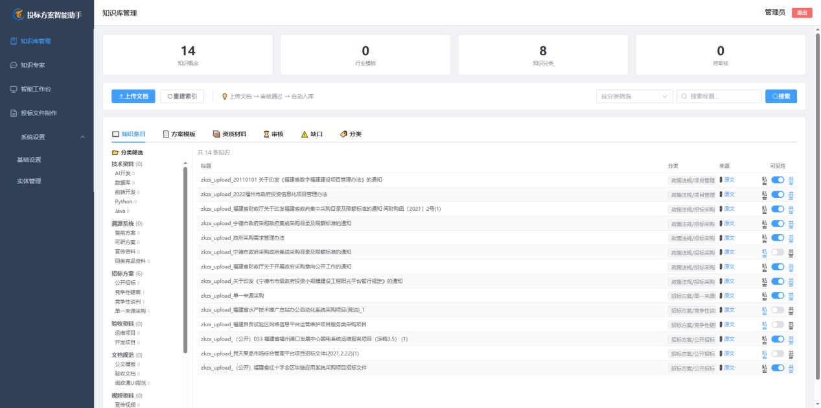Click the 重建索引 button
The width and height of the screenshot is (821, 408).
[x=182, y=96]
